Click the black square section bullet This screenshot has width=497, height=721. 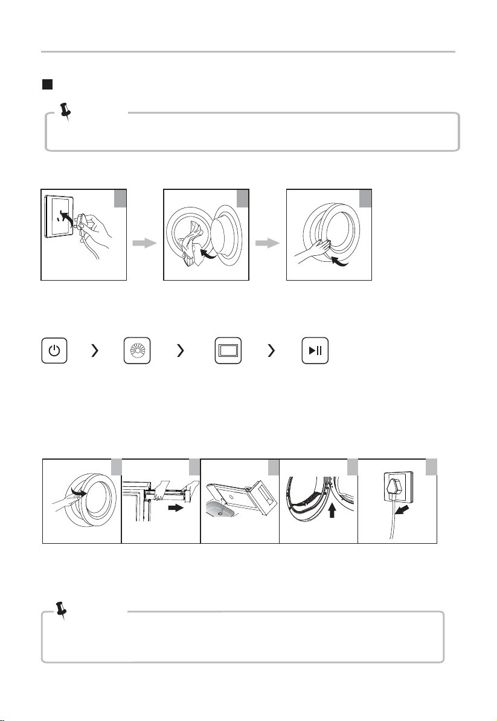[47, 85]
